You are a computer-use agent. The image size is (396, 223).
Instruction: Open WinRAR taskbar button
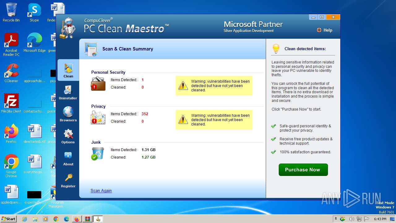[x=87, y=219]
